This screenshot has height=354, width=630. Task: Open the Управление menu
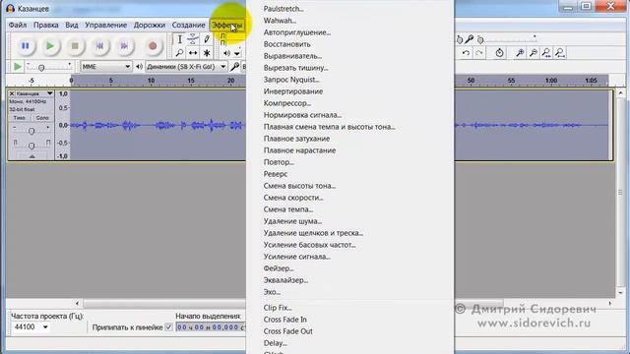(105, 25)
